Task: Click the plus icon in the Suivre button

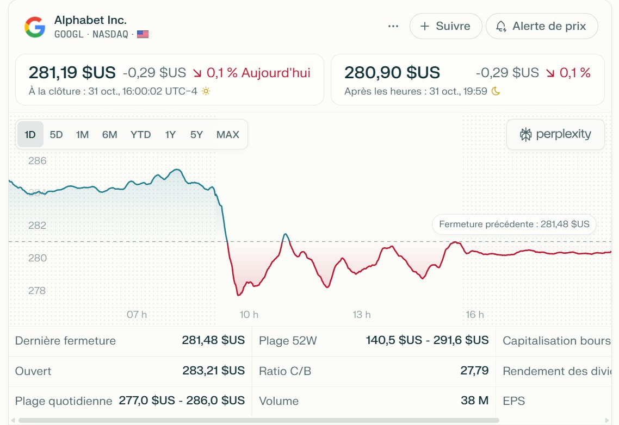Action: tap(426, 26)
